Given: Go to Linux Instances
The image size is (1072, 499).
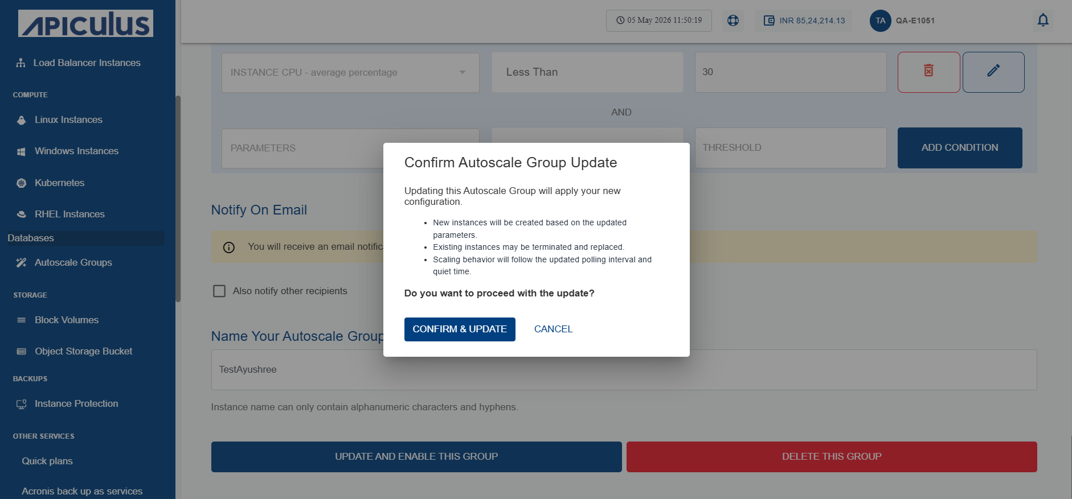Looking at the screenshot, I should [x=68, y=120].
